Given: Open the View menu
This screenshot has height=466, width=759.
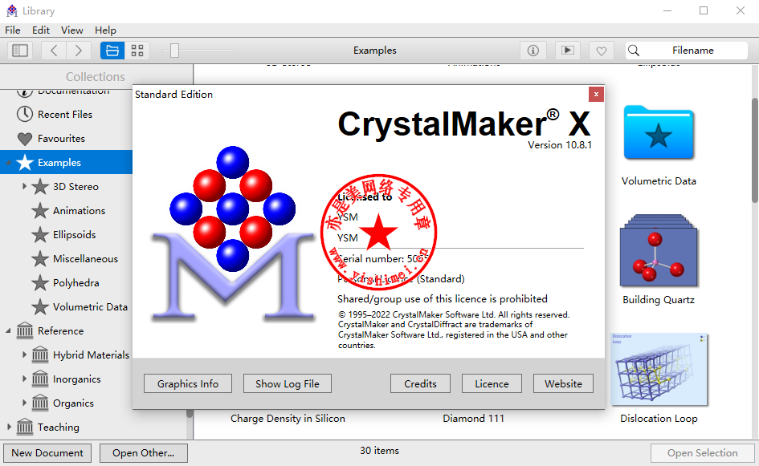Looking at the screenshot, I should click(x=71, y=30).
